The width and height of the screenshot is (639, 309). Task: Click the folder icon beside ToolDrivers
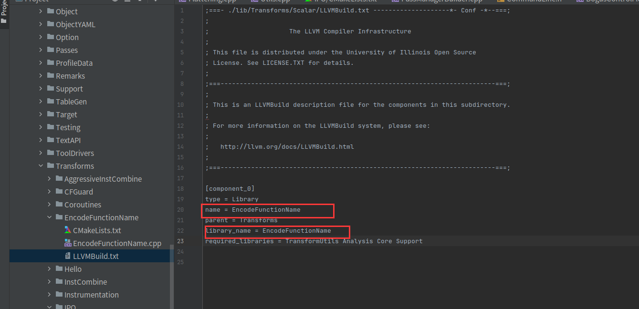(x=51, y=153)
